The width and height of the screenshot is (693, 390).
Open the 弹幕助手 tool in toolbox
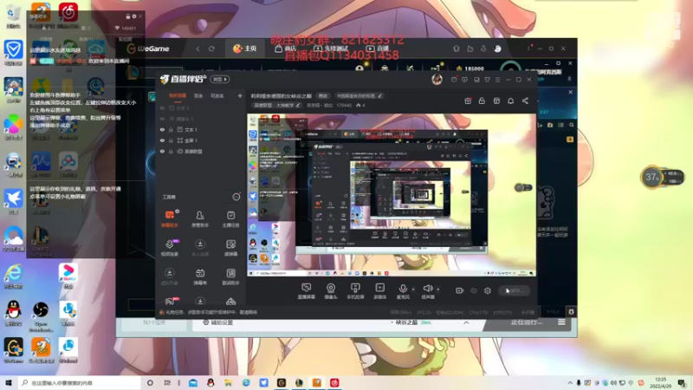click(169, 218)
